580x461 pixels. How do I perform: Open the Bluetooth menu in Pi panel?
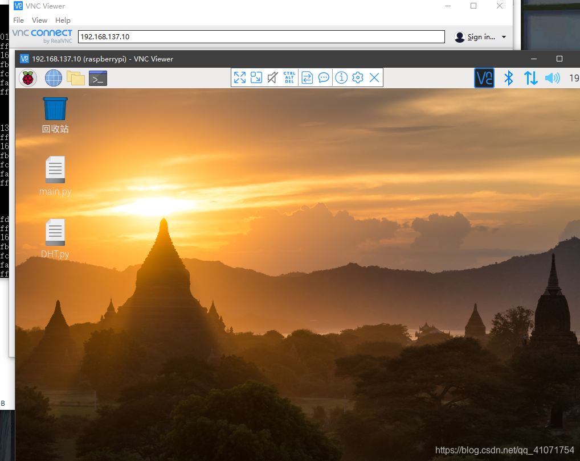click(x=509, y=78)
